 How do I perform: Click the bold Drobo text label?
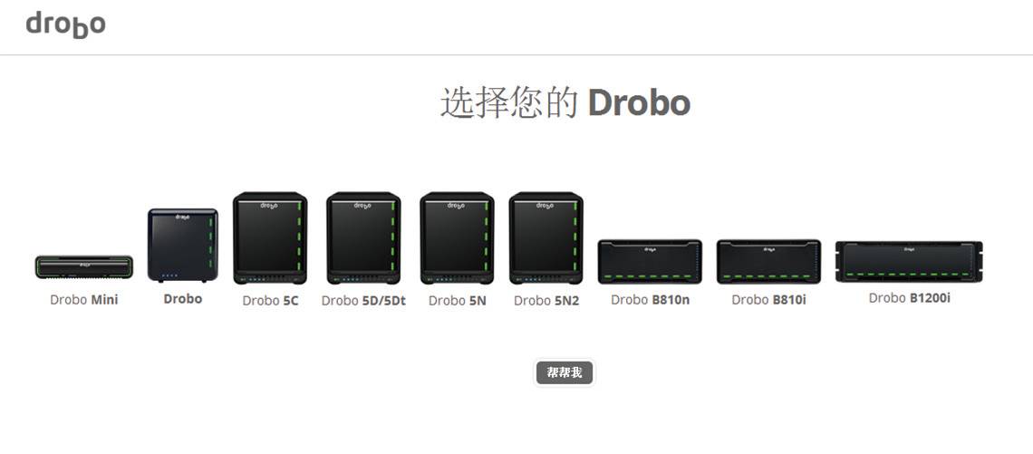[x=182, y=298]
